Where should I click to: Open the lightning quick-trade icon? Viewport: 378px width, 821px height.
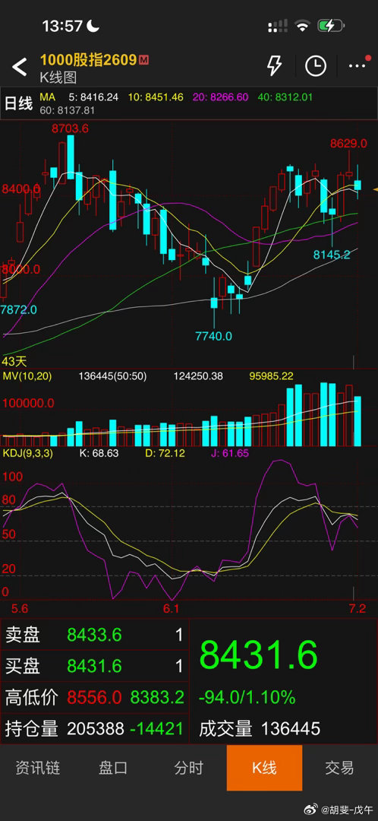pyautogui.click(x=274, y=66)
